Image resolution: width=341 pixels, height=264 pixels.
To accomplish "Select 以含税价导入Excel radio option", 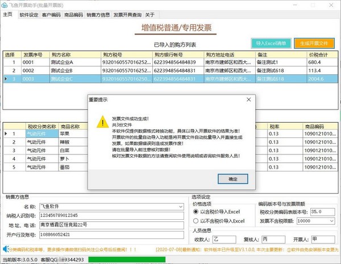I will click(x=197, y=212).
